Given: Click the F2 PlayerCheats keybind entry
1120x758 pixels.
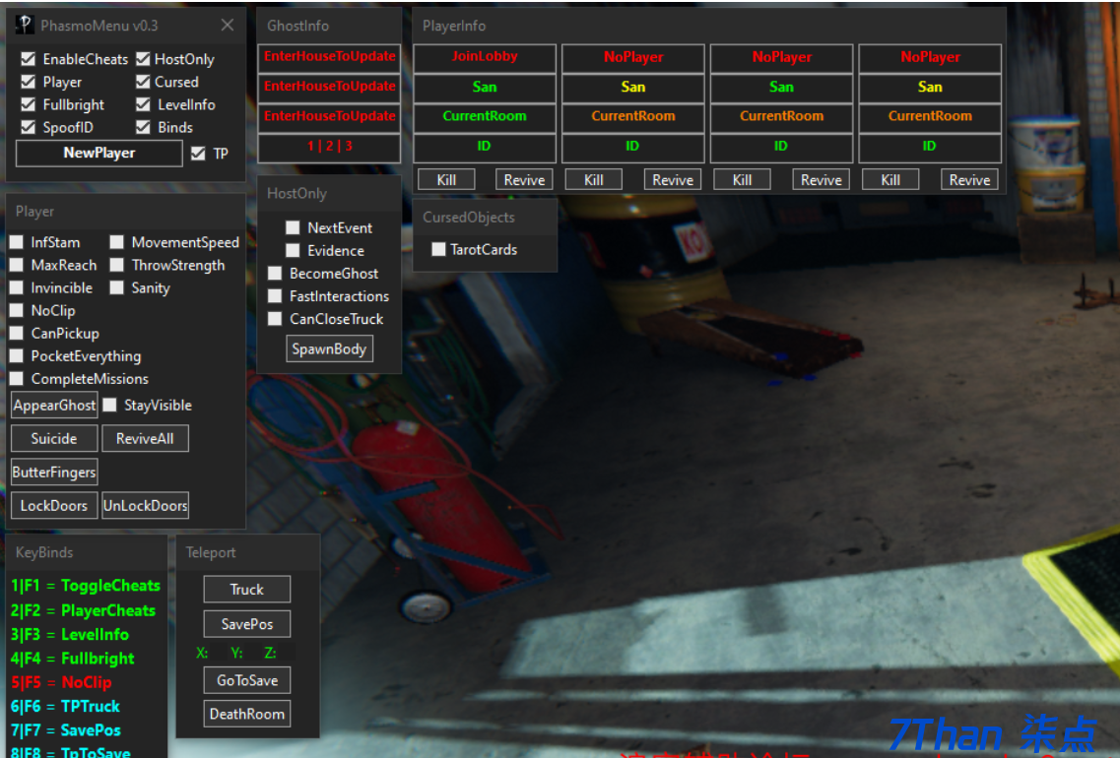Looking at the screenshot, I should pyautogui.click(x=83, y=611).
